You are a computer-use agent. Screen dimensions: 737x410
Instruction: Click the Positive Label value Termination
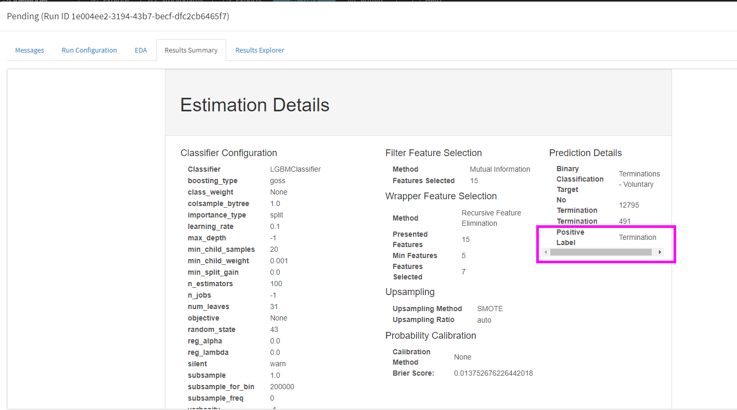[x=637, y=237]
